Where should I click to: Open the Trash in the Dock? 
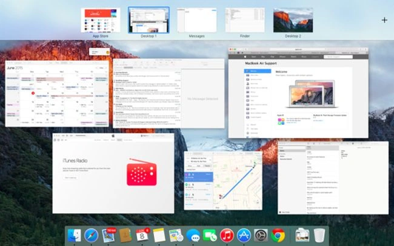[x=319, y=236]
